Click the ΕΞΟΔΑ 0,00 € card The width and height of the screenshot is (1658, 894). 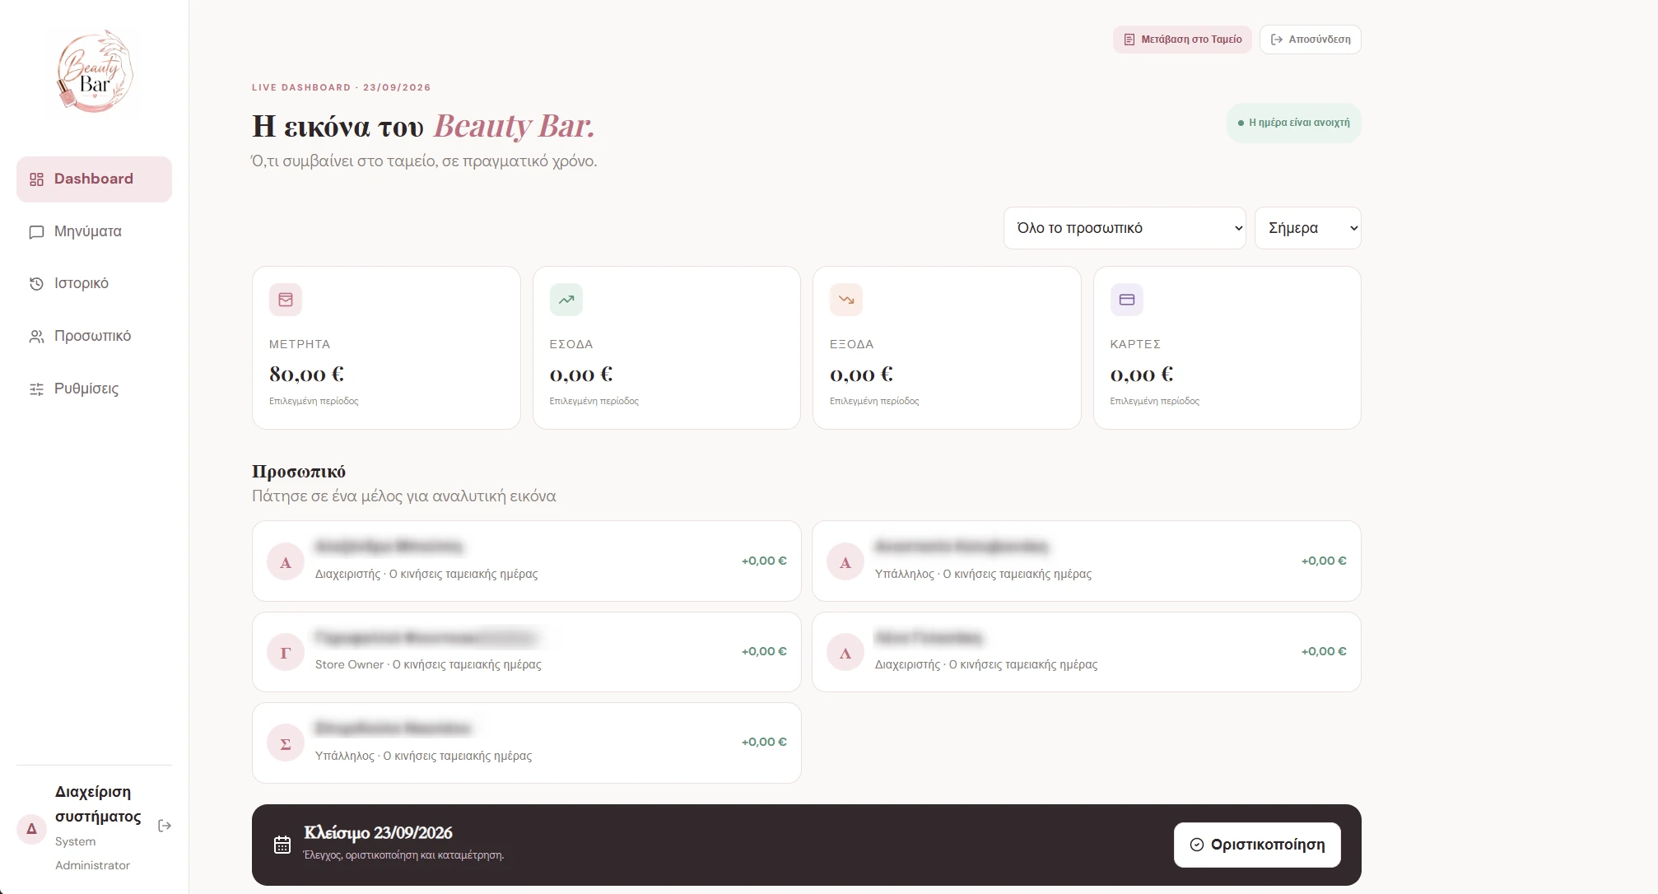click(x=947, y=347)
